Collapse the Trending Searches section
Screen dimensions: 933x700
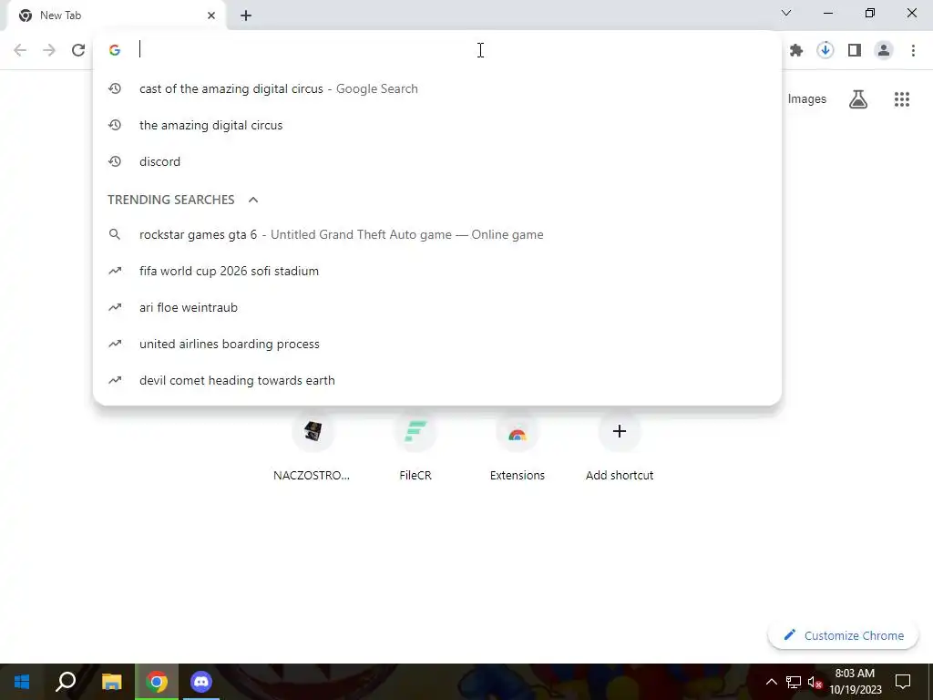point(253,200)
